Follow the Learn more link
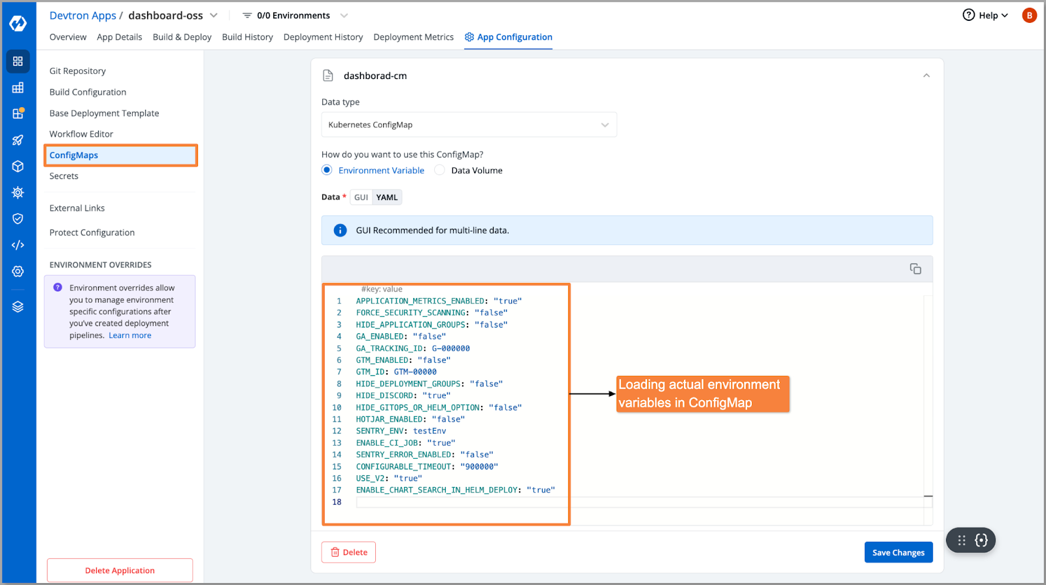Image resolution: width=1046 pixels, height=585 pixels. tap(130, 335)
